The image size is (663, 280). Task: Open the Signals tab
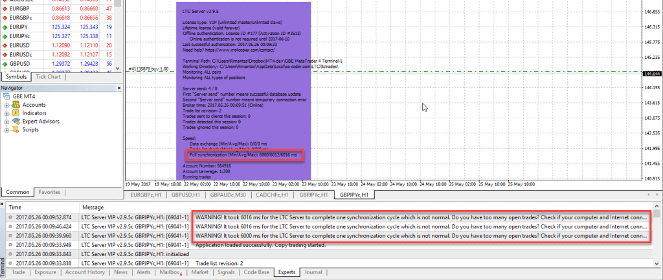point(226,272)
